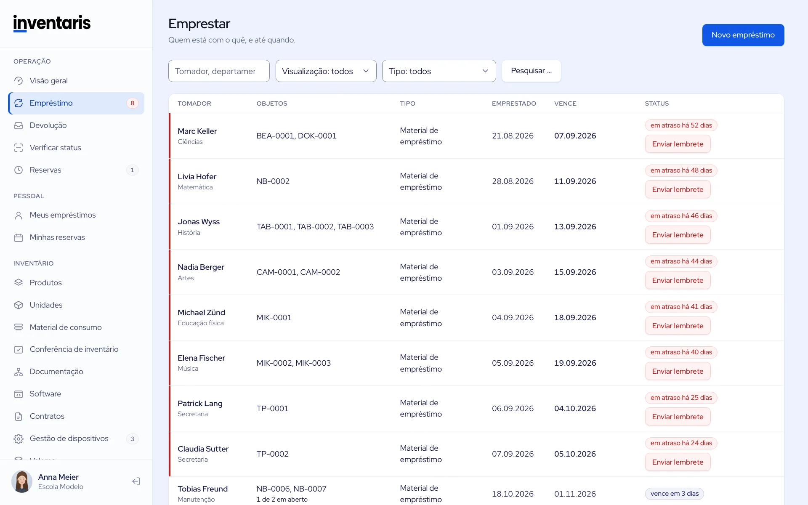Select the 'TAB-0001, TAB-0002, TAB-0003' cell

point(315,227)
